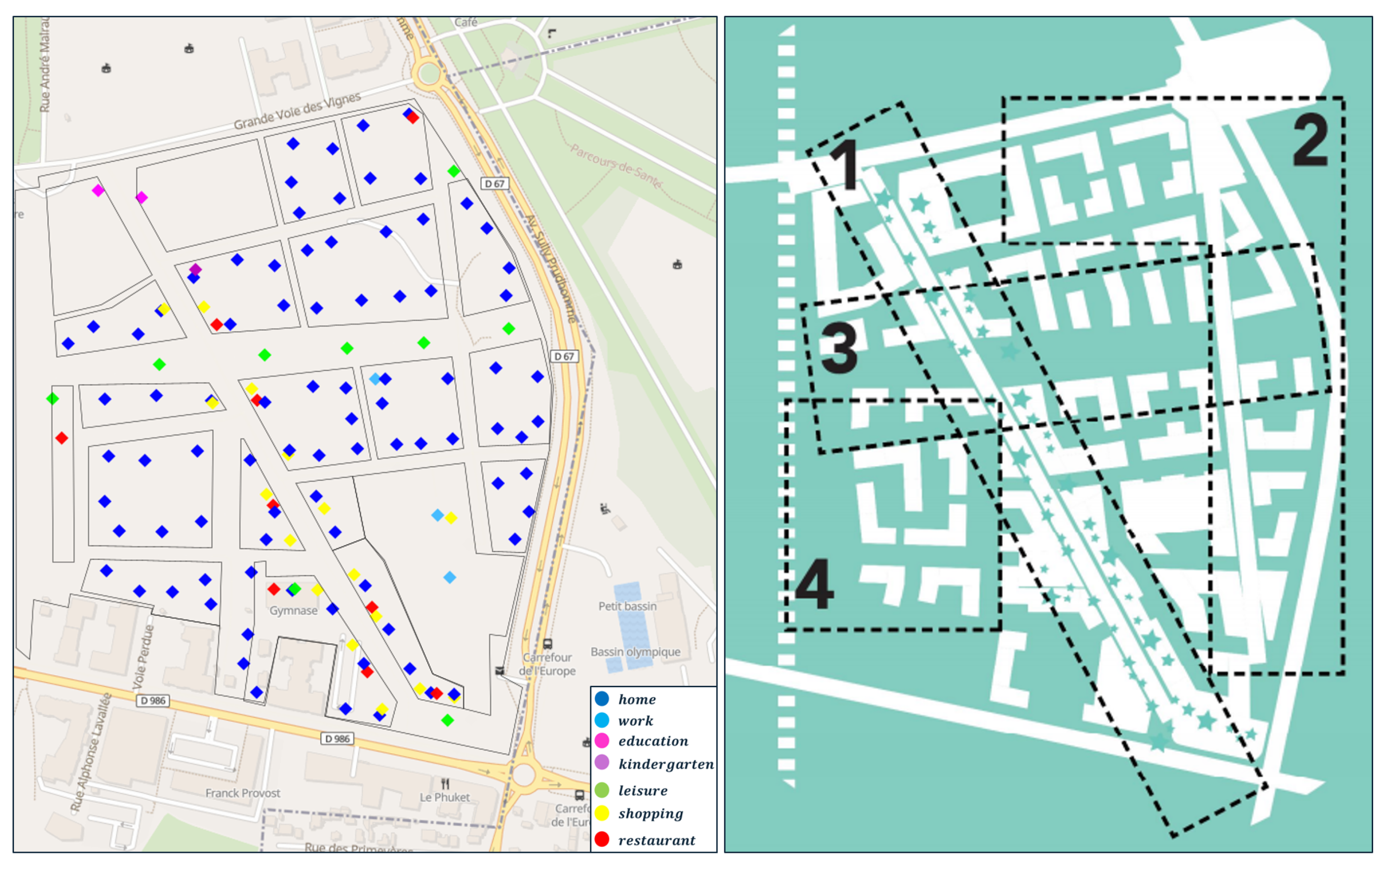Click the purple kindergarten legend dot
Image resolution: width=1388 pixels, height=870 pixels.
pos(601,762)
